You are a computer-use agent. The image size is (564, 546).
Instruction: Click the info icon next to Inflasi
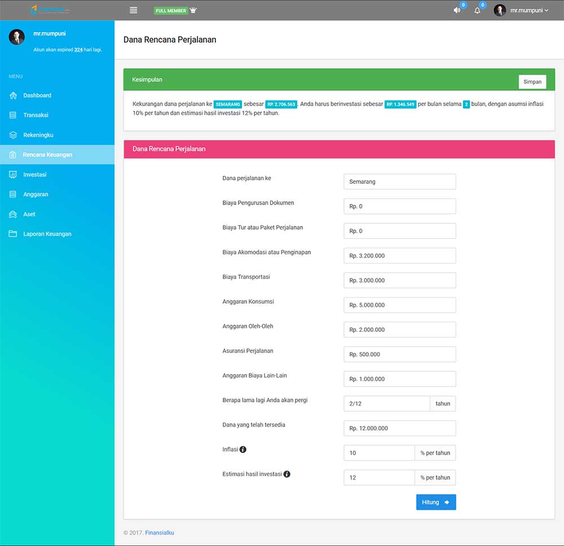[x=243, y=450]
